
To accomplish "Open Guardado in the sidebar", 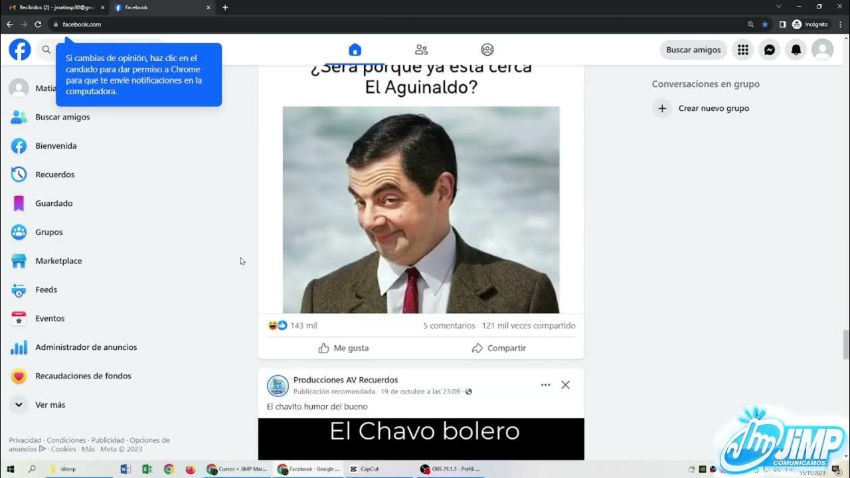I will pos(54,203).
